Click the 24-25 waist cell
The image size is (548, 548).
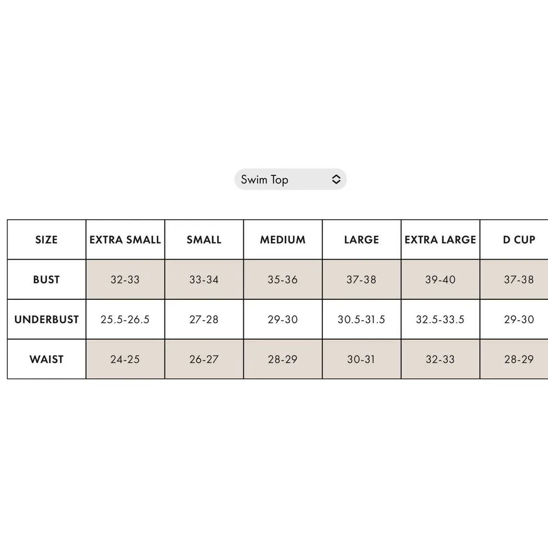click(125, 359)
